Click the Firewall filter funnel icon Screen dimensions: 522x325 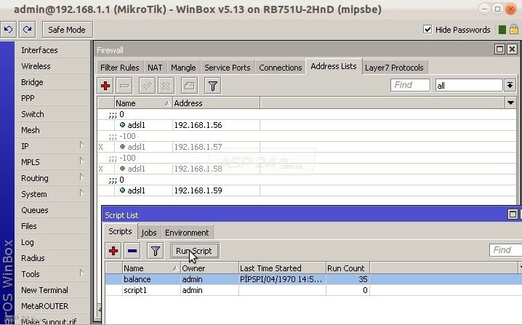pos(213,86)
